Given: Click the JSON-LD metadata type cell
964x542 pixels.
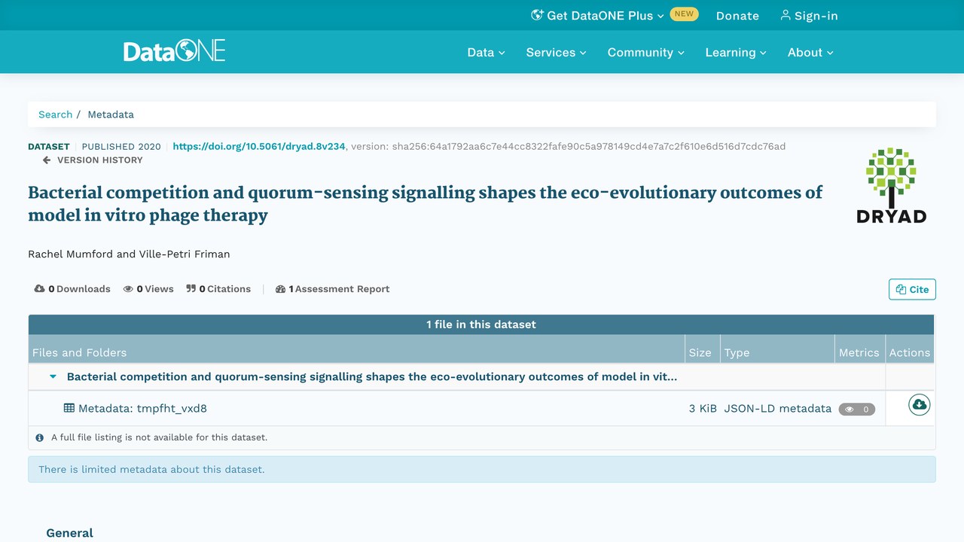Looking at the screenshot, I should [x=778, y=408].
